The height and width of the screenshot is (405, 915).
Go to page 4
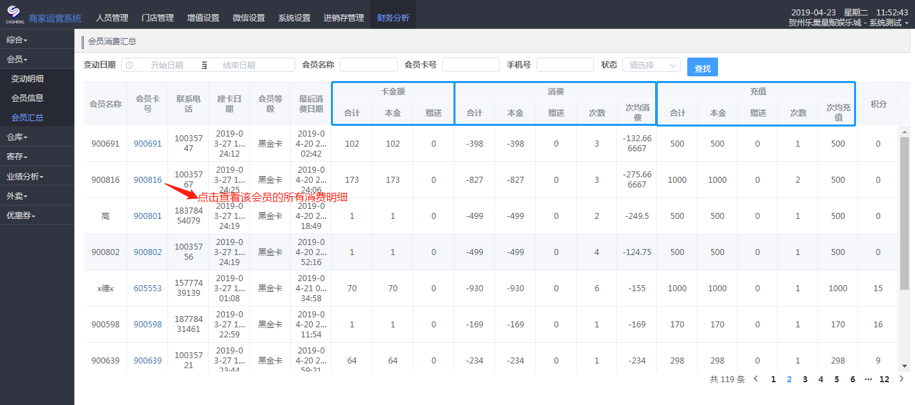[821, 380]
